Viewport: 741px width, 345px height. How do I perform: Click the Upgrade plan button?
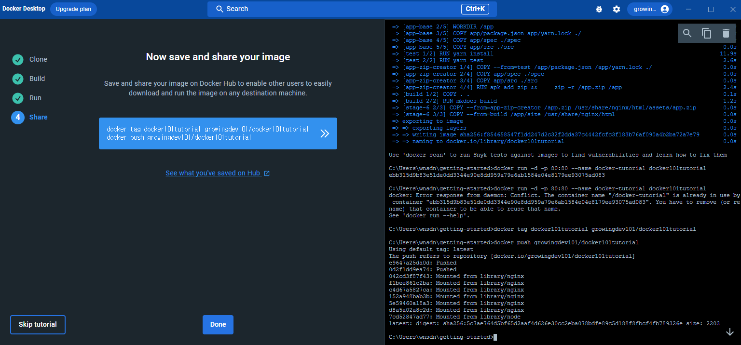pos(73,9)
